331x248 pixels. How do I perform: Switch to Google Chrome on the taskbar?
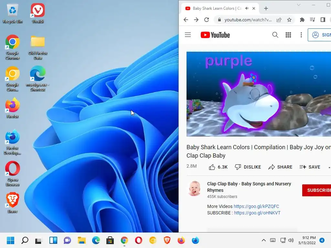pyautogui.click(x=124, y=240)
